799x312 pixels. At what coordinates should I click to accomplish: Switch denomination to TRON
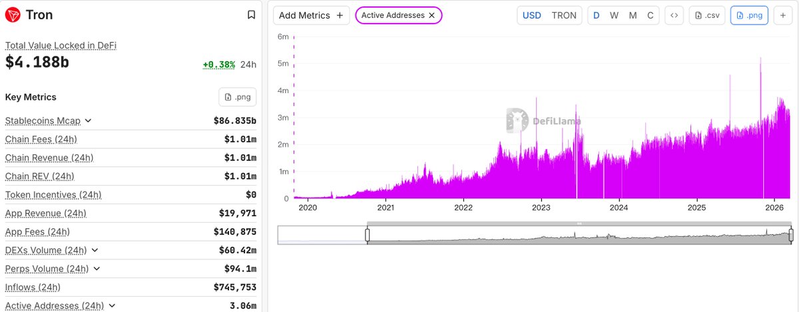[x=564, y=15]
